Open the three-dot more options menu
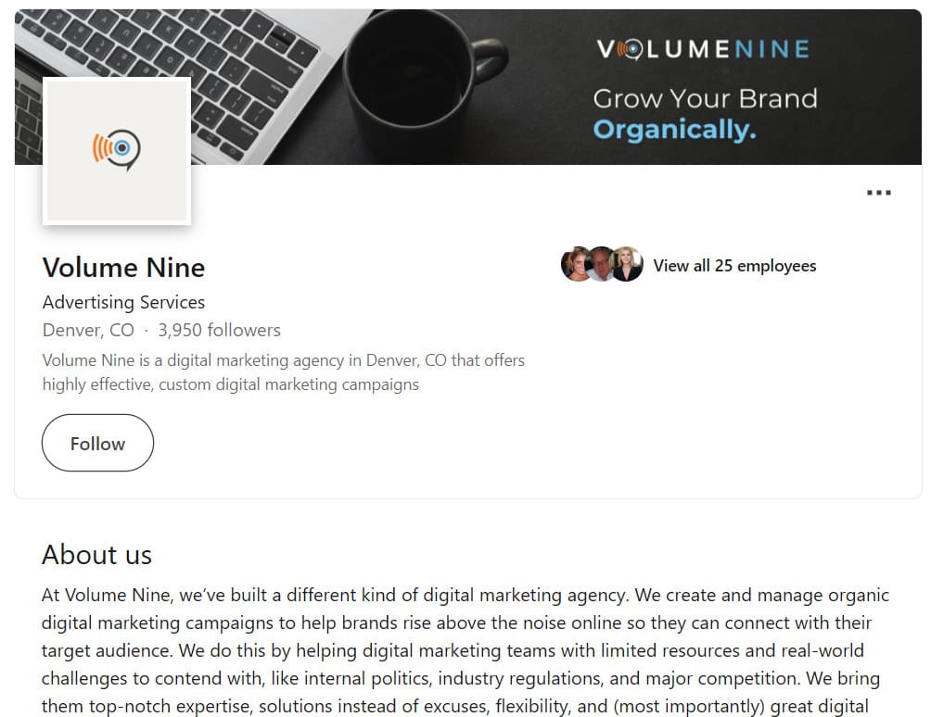 tap(879, 193)
